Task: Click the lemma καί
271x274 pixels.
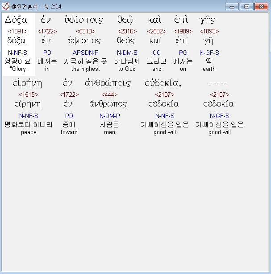Action: pyautogui.click(x=155, y=41)
